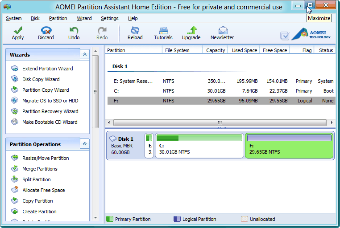Collapse the Wizards panel
This screenshot has width=340, height=228.
[85, 54]
